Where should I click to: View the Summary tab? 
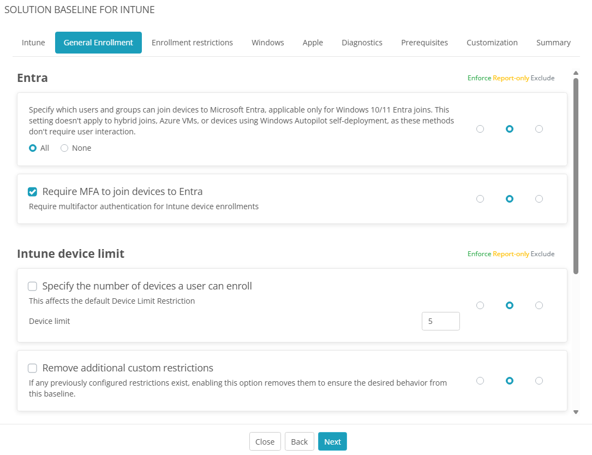click(x=553, y=43)
